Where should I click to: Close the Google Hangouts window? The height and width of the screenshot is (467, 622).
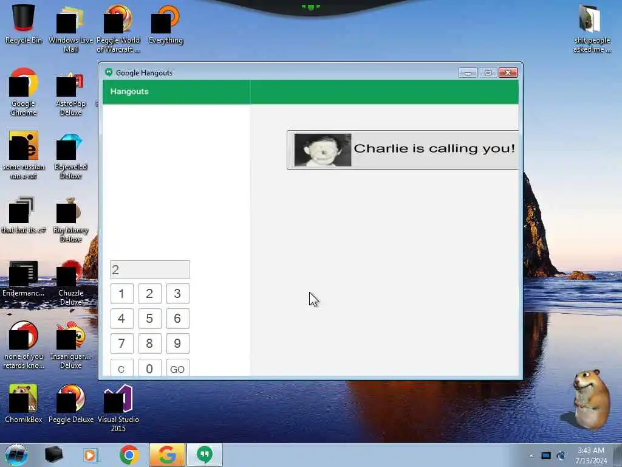[x=508, y=73]
